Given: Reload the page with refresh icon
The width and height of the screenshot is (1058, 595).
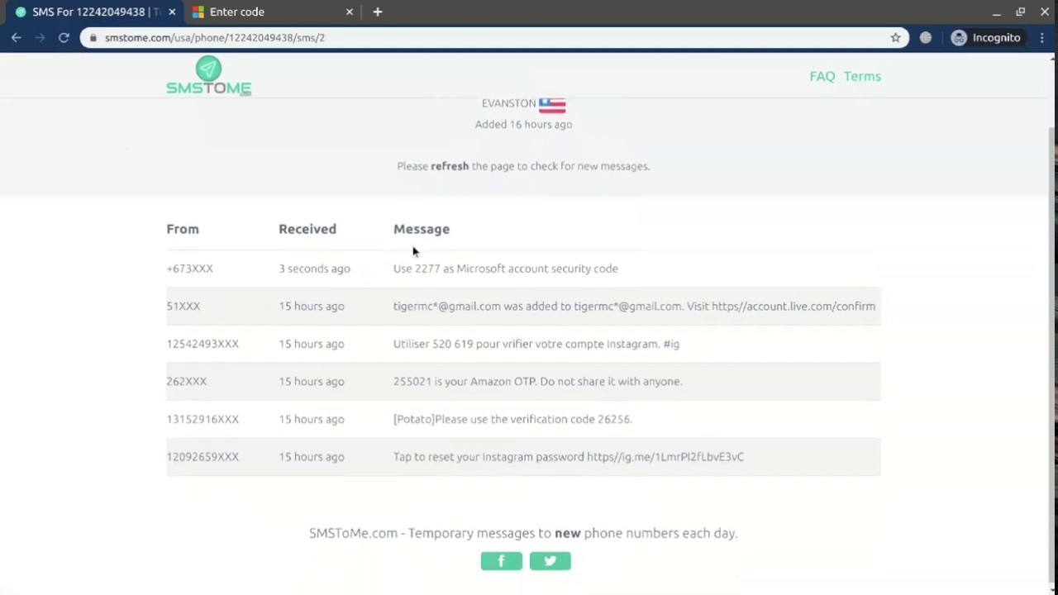Looking at the screenshot, I should click(64, 37).
